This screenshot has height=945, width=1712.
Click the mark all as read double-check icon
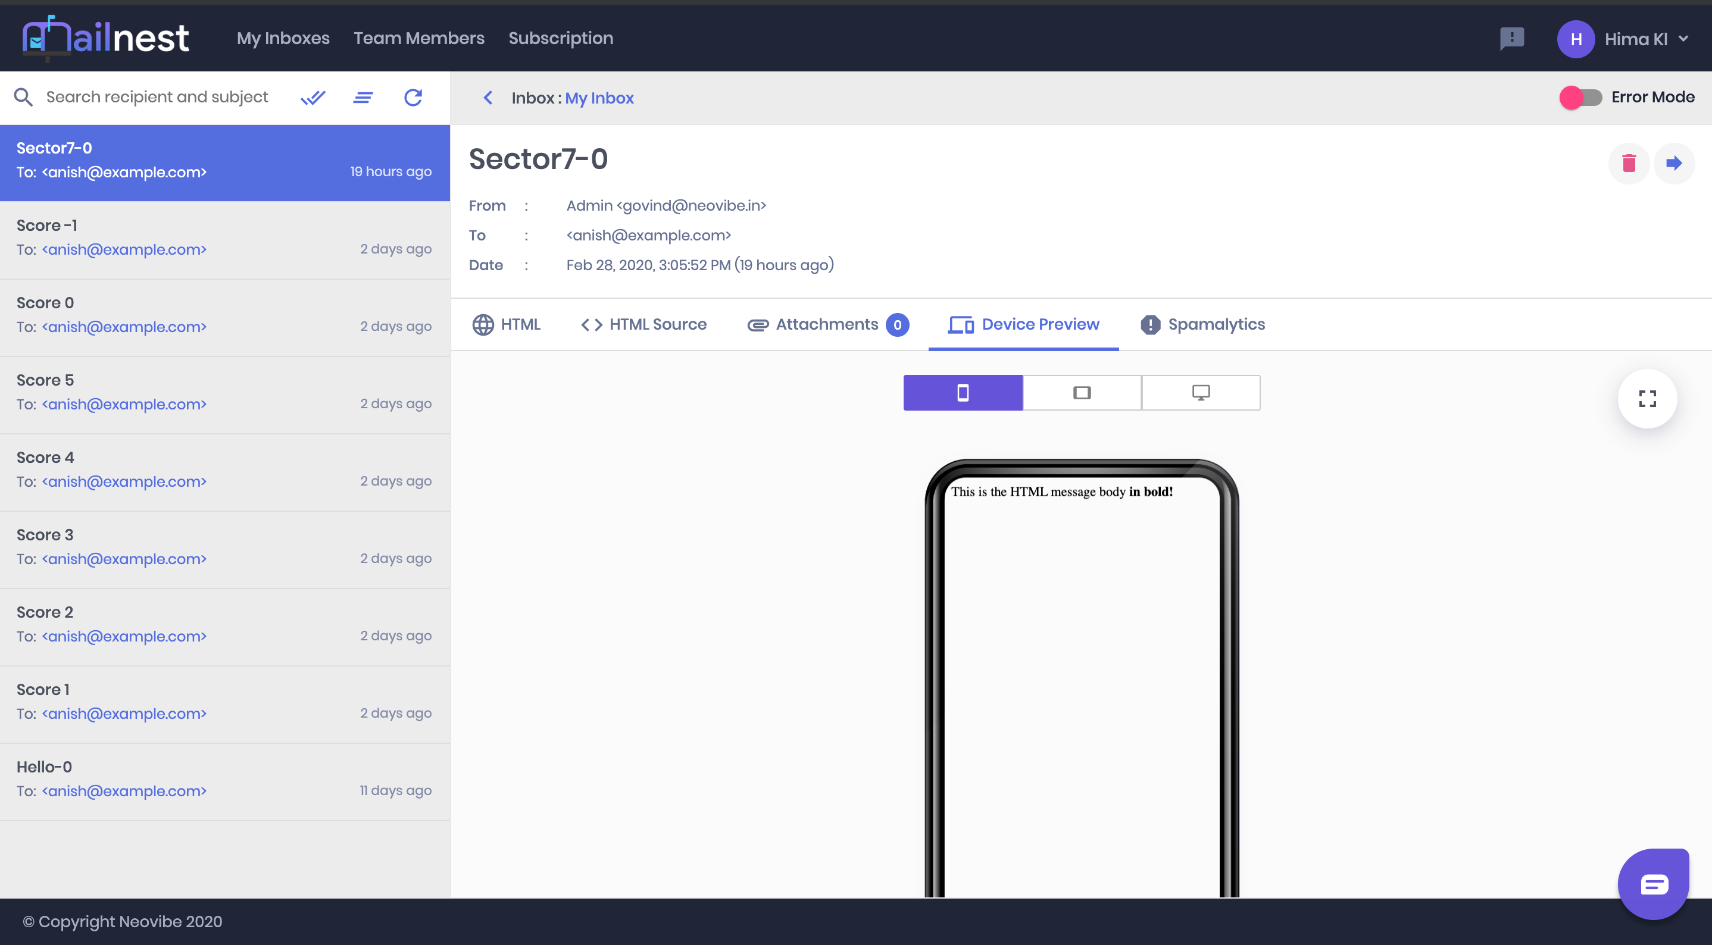pyautogui.click(x=313, y=98)
